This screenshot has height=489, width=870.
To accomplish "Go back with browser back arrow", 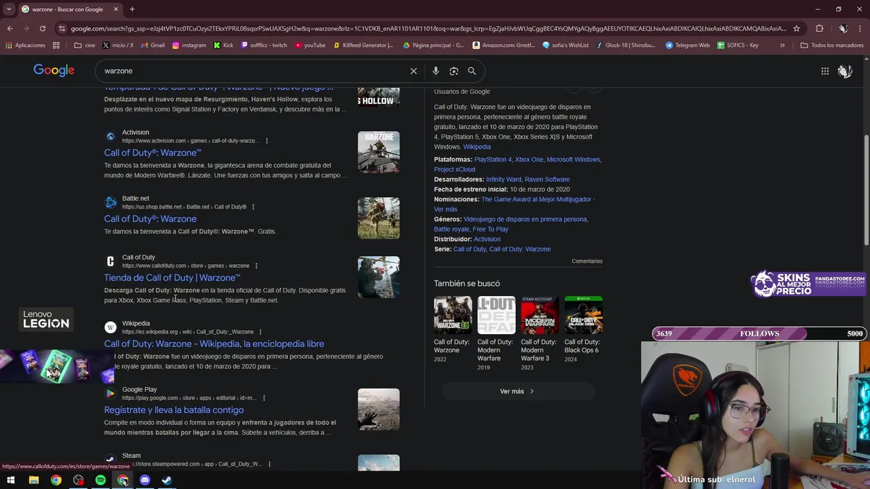I will 10,29.
